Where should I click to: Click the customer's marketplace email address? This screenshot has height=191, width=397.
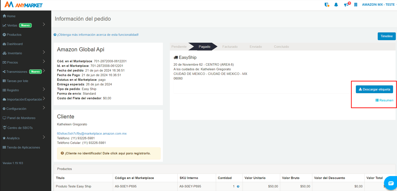(x=92, y=133)
